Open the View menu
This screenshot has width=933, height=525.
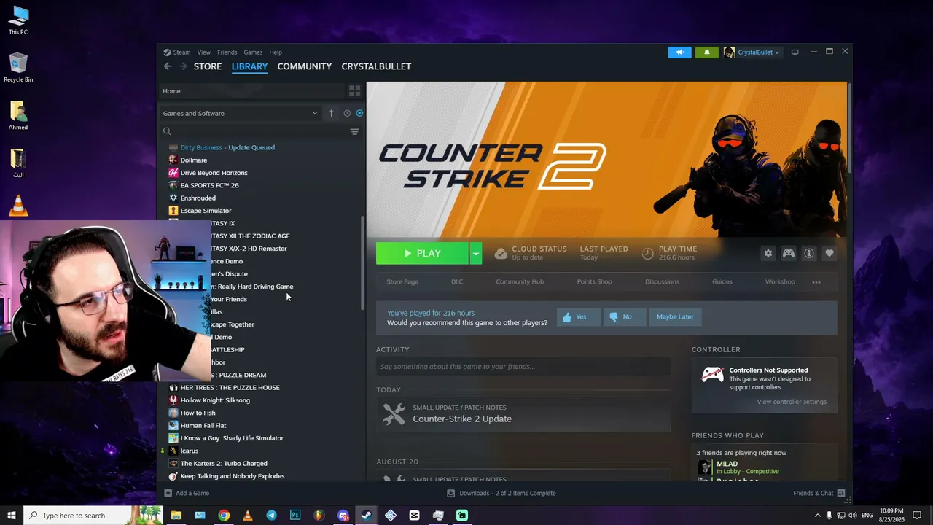[x=204, y=52]
